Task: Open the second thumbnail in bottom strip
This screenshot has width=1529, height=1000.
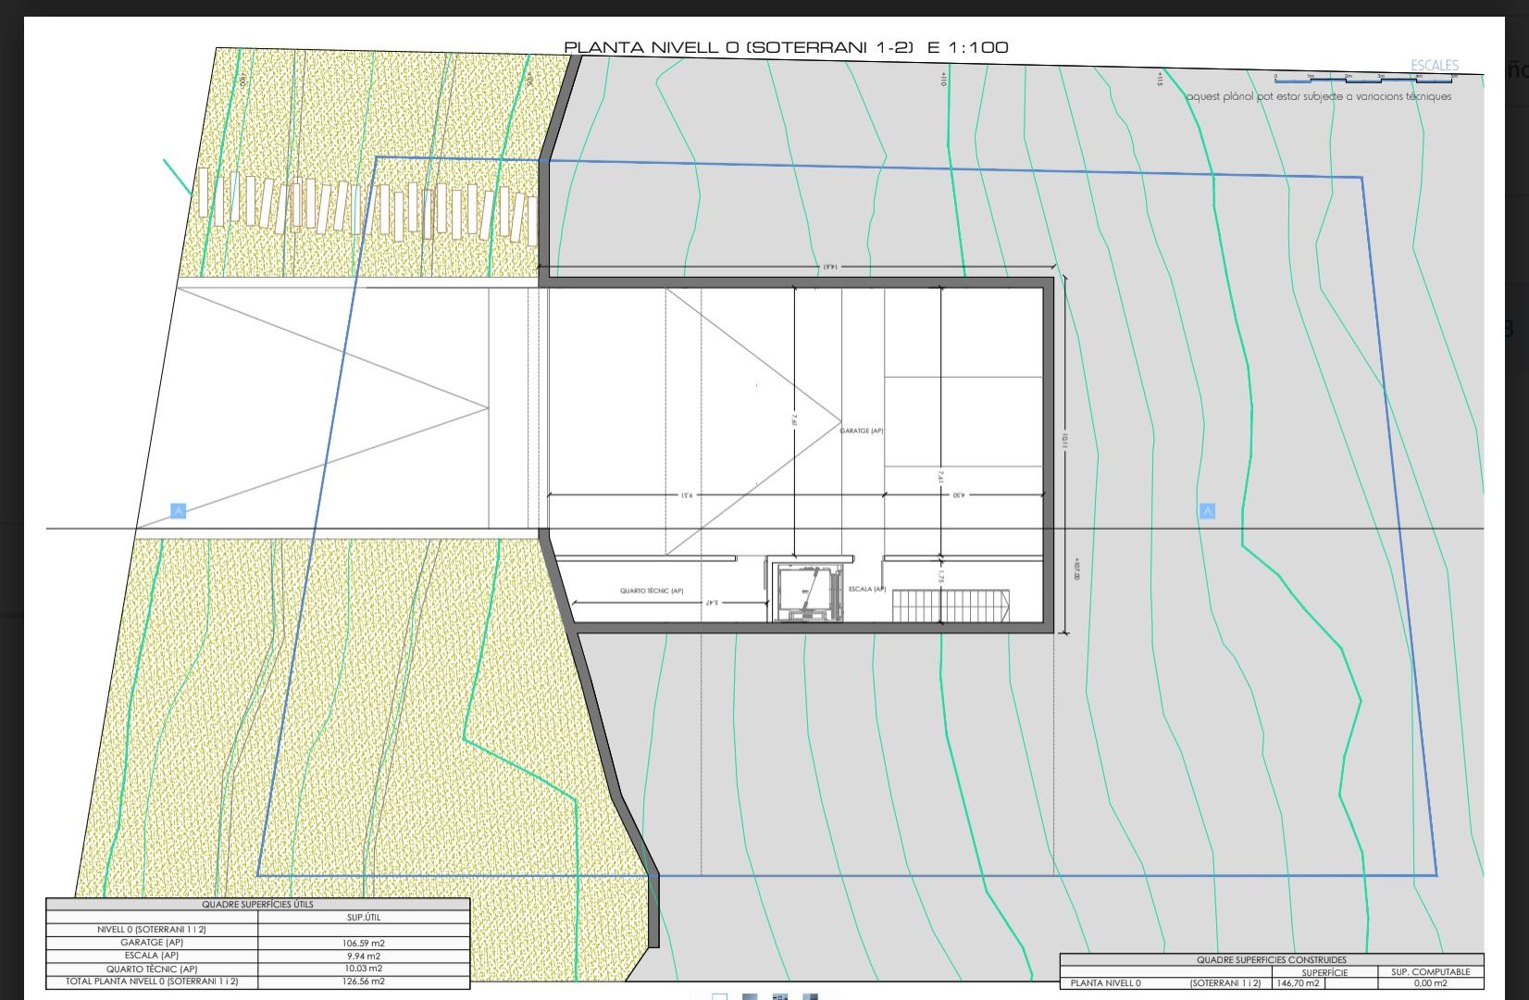Action: tap(750, 996)
